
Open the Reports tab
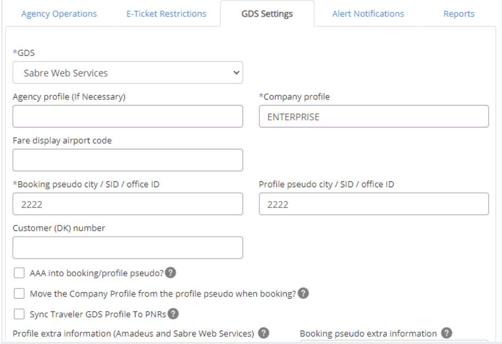459,14
